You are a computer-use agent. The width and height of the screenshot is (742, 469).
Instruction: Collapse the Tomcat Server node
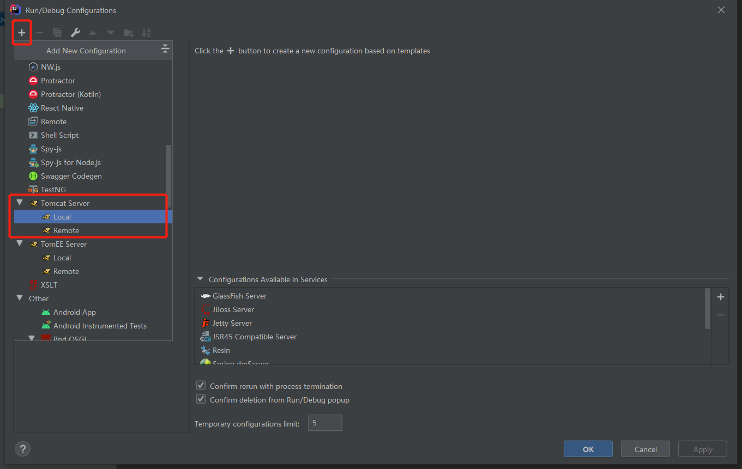pos(20,203)
